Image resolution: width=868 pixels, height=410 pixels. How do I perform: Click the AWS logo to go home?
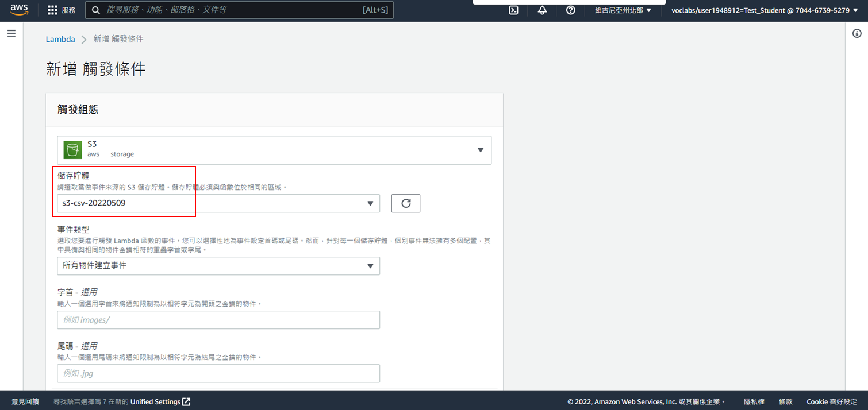(x=19, y=10)
